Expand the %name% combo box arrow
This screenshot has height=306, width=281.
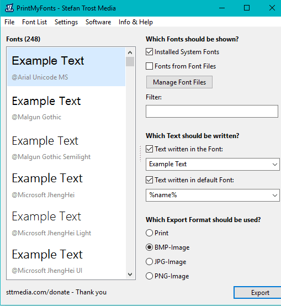[x=274, y=195]
